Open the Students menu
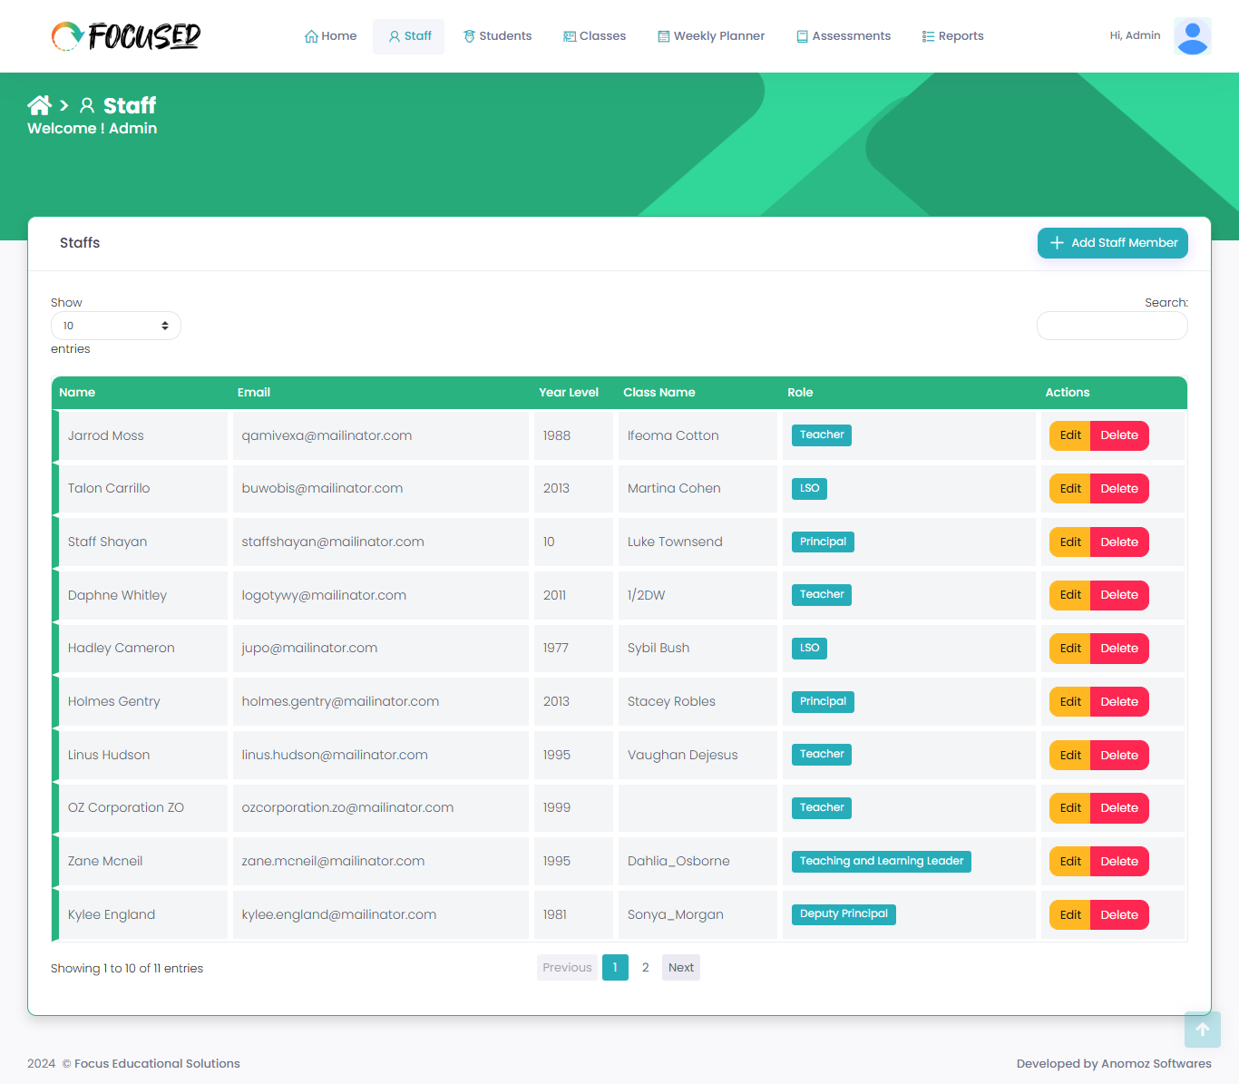 tap(497, 36)
